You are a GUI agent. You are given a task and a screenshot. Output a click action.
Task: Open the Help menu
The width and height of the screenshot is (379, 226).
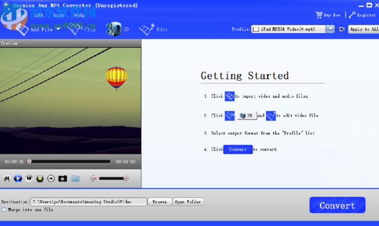(x=79, y=15)
